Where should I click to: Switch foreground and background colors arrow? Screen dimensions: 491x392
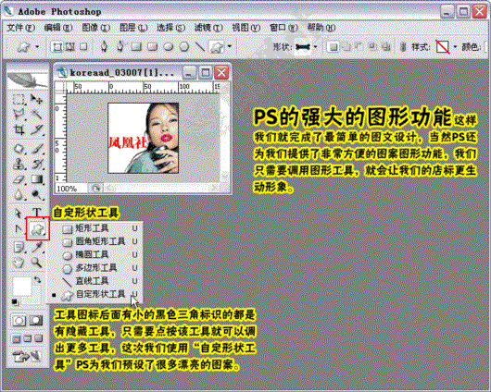[38, 279]
